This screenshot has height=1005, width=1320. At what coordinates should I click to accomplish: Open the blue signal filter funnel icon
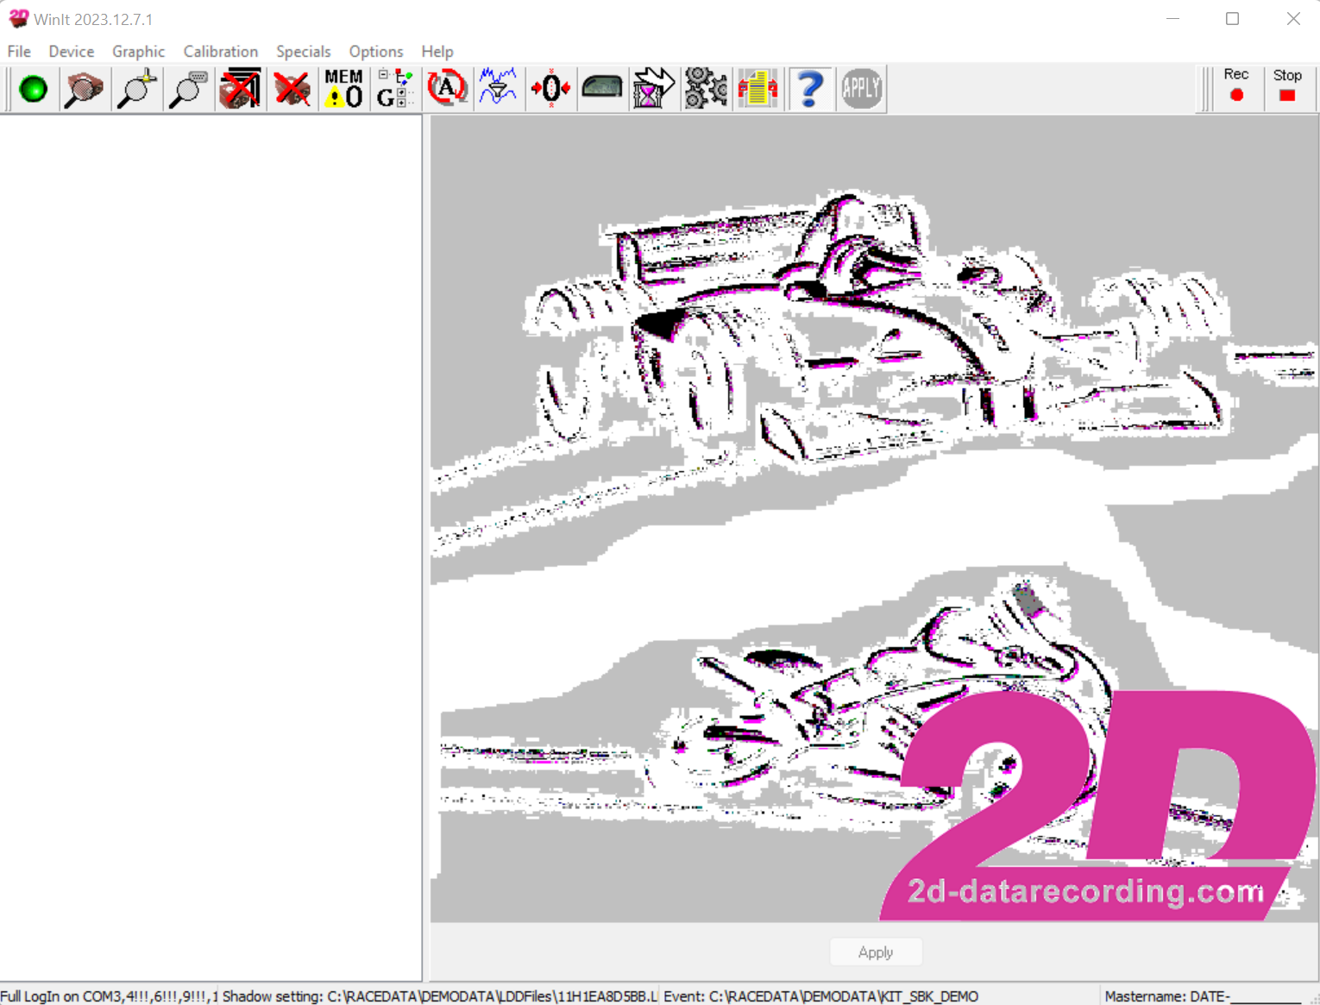pyautogui.click(x=498, y=89)
